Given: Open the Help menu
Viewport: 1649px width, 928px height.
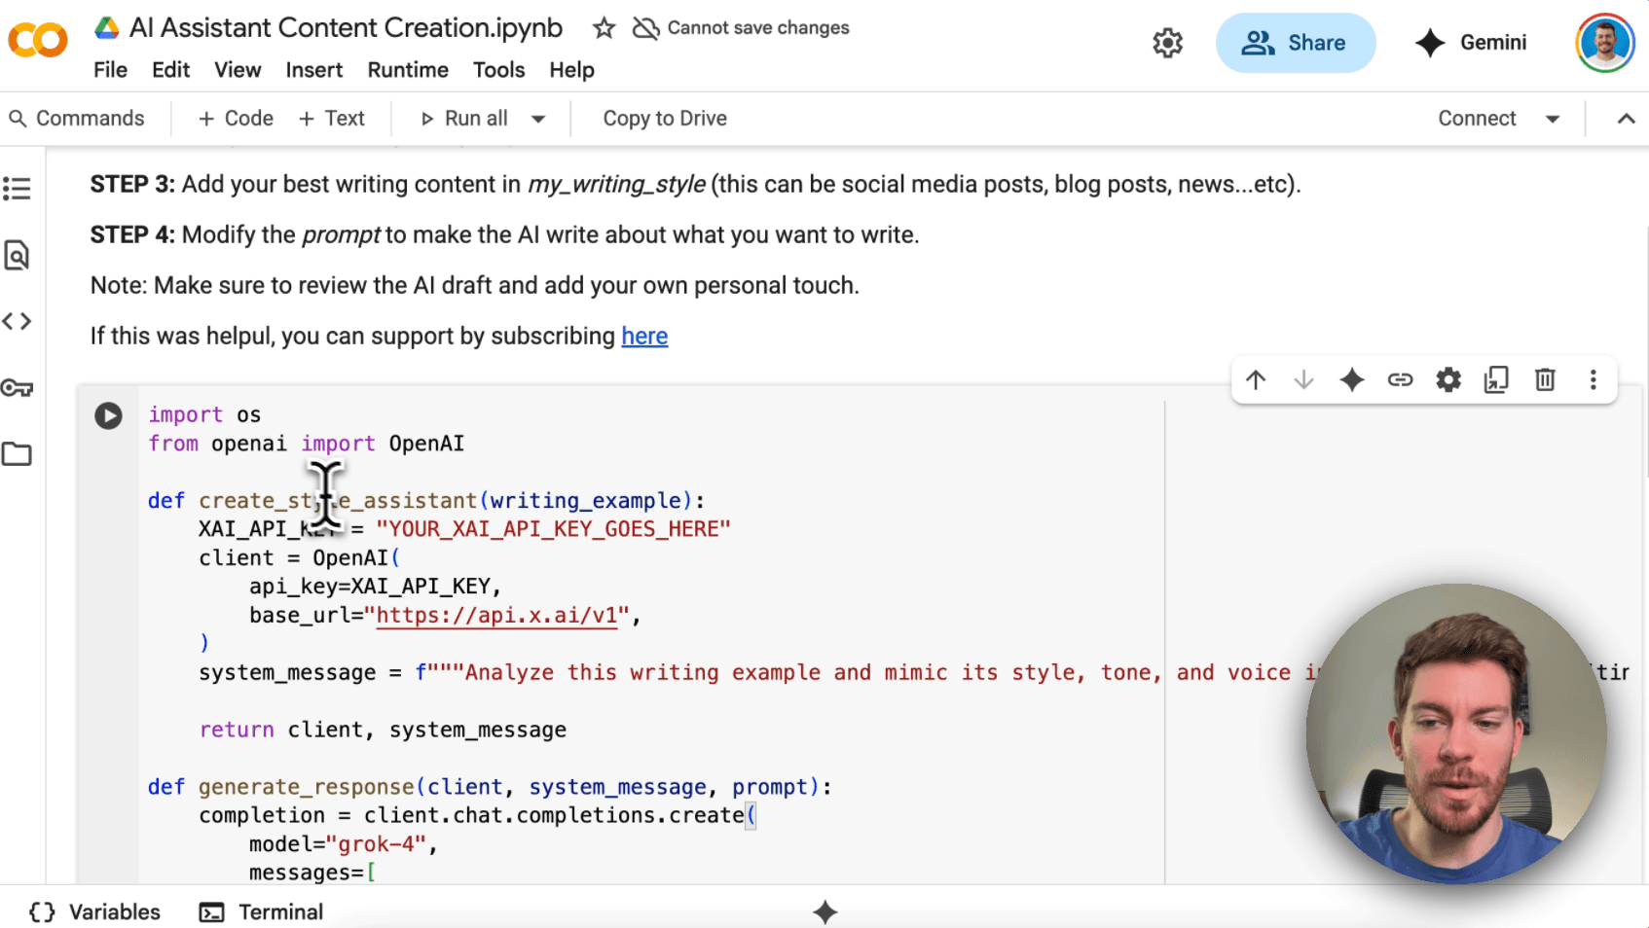Looking at the screenshot, I should tap(571, 70).
